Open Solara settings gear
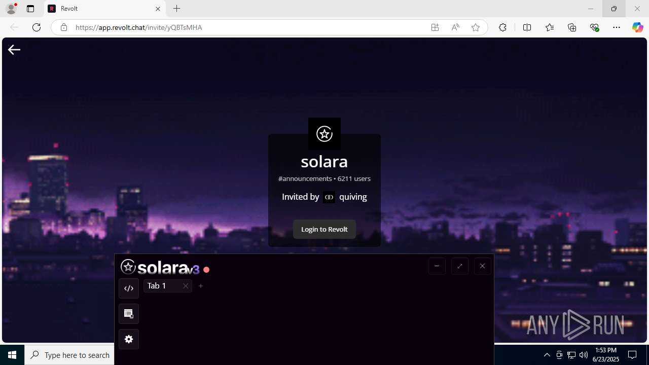Viewport: 649px width, 365px height. 129,339
